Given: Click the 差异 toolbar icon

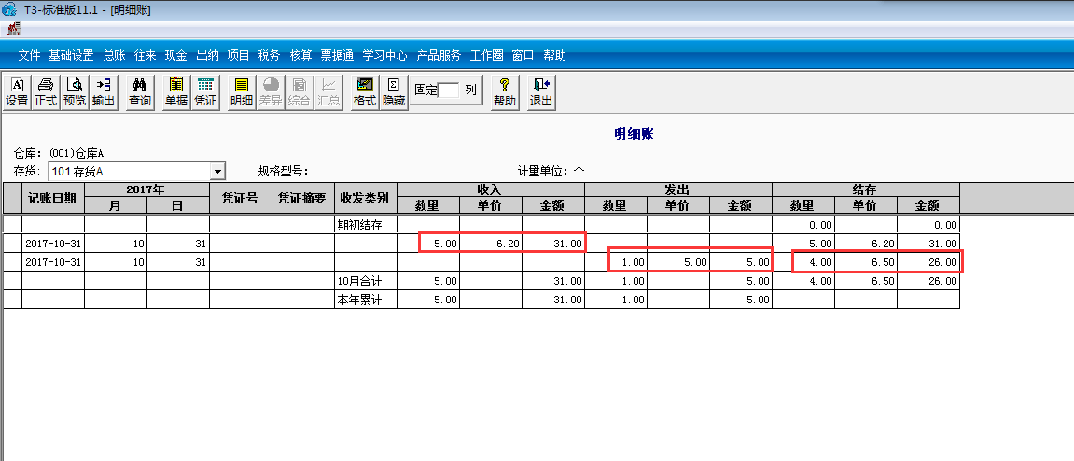Looking at the screenshot, I should pos(271,92).
